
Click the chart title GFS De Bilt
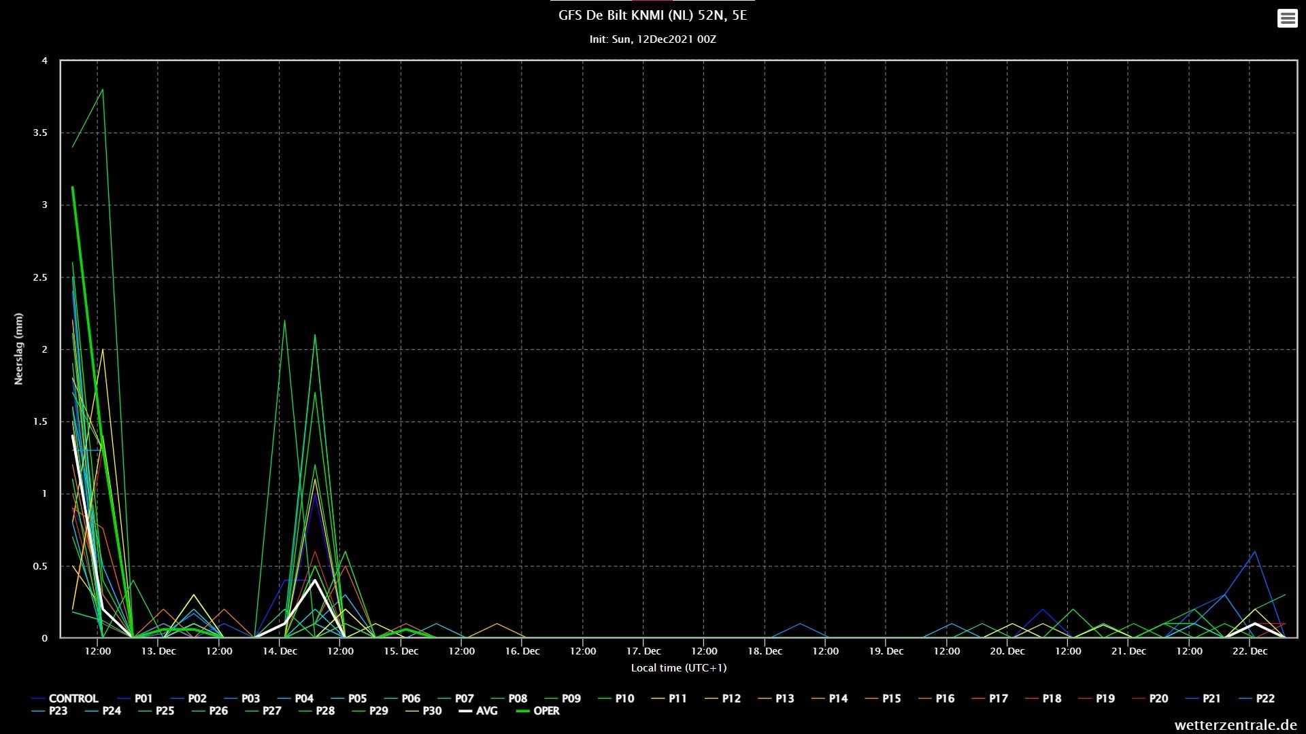pos(652,15)
